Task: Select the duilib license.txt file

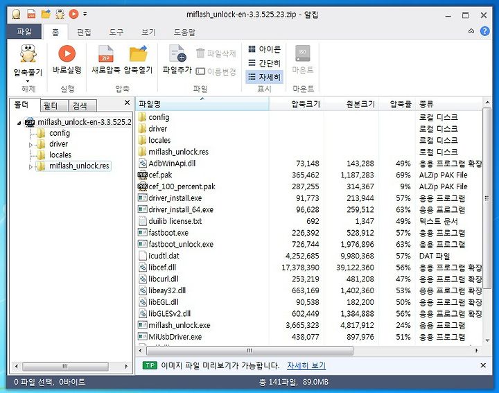Action: point(175,221)
